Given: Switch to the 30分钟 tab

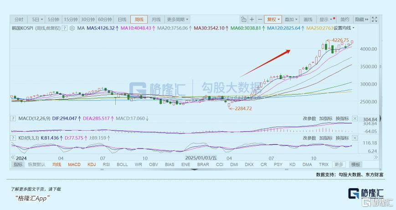Looking at the screenshot, I should [x=87, y=20].
